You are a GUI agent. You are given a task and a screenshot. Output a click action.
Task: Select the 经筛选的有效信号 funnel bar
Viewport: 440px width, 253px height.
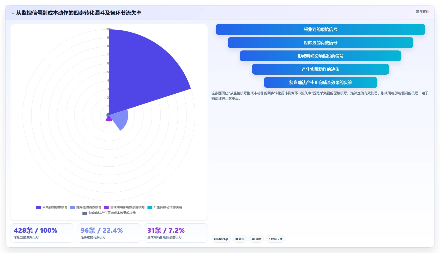tap(320, 43)
